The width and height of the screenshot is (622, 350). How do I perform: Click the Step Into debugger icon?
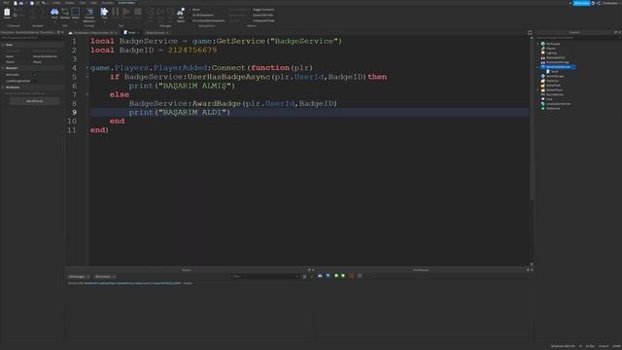pyautogui.click(x=151, y=12)
